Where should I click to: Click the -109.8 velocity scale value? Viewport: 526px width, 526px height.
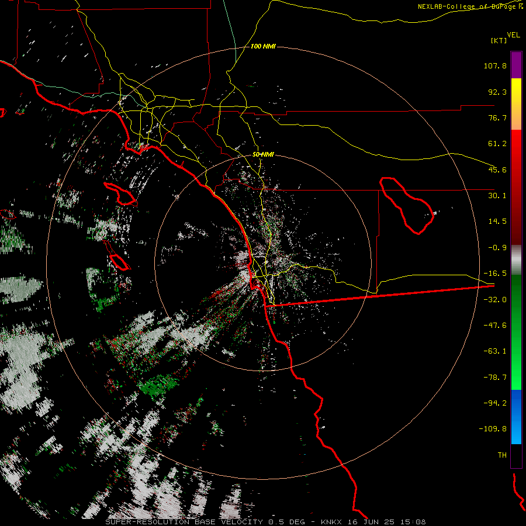(x=493, y=429)
